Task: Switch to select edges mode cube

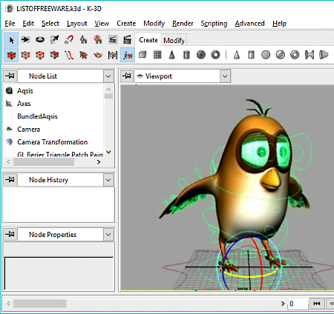Action: coord(40,55)
